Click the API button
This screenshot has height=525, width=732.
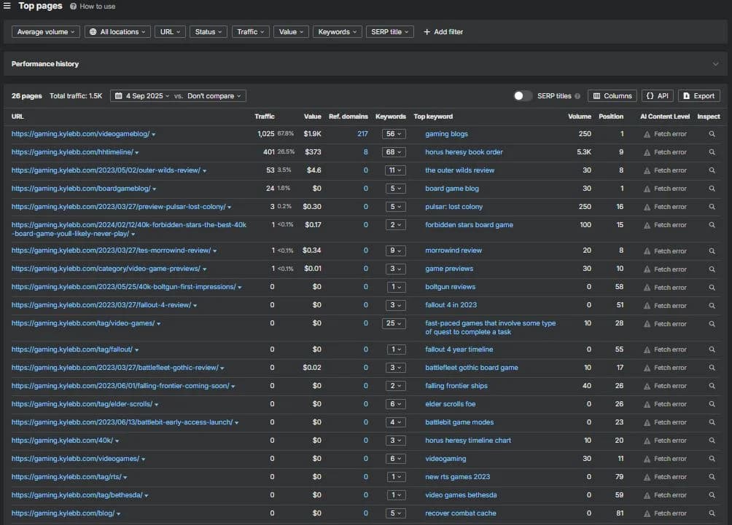(x=658, y=95)
